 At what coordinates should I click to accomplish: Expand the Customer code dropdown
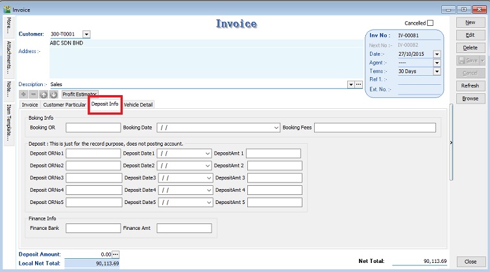(87, 34)
